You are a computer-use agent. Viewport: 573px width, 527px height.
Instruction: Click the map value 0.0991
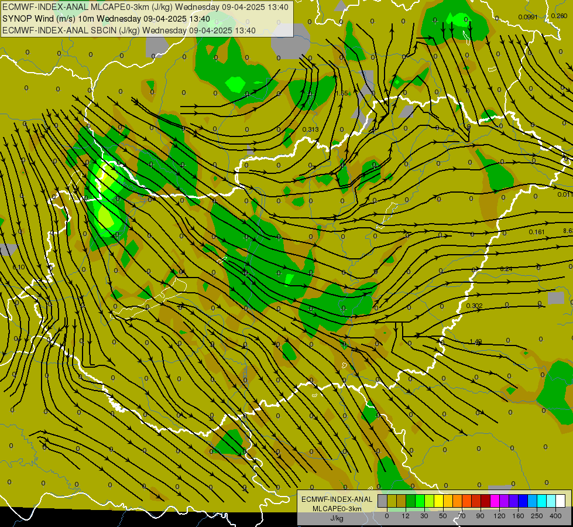pos(528,17)
